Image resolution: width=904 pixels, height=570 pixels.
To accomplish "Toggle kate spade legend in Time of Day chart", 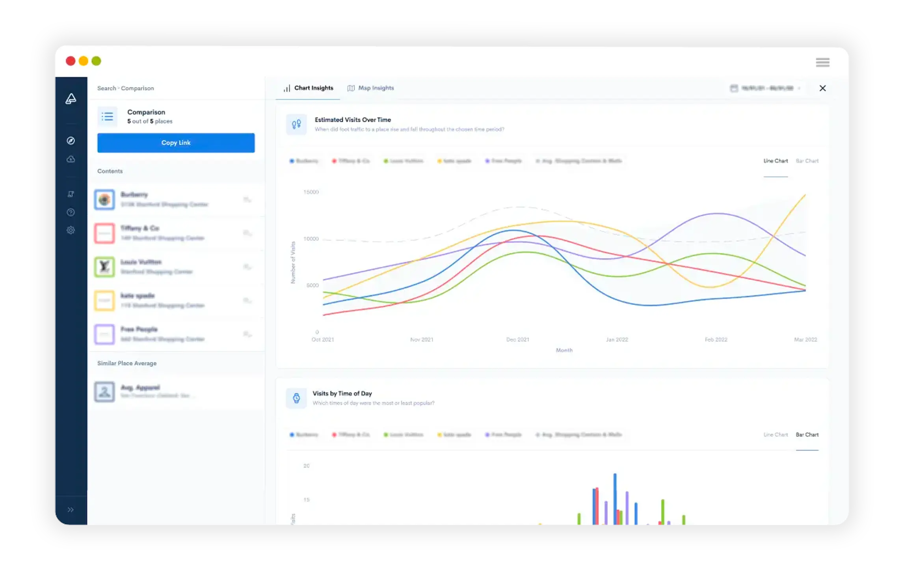I will (x=454, y=434).
